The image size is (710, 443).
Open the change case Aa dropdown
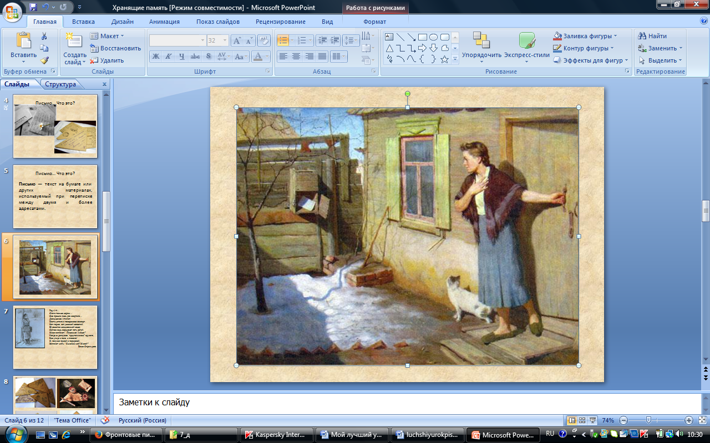pos(241,56)
